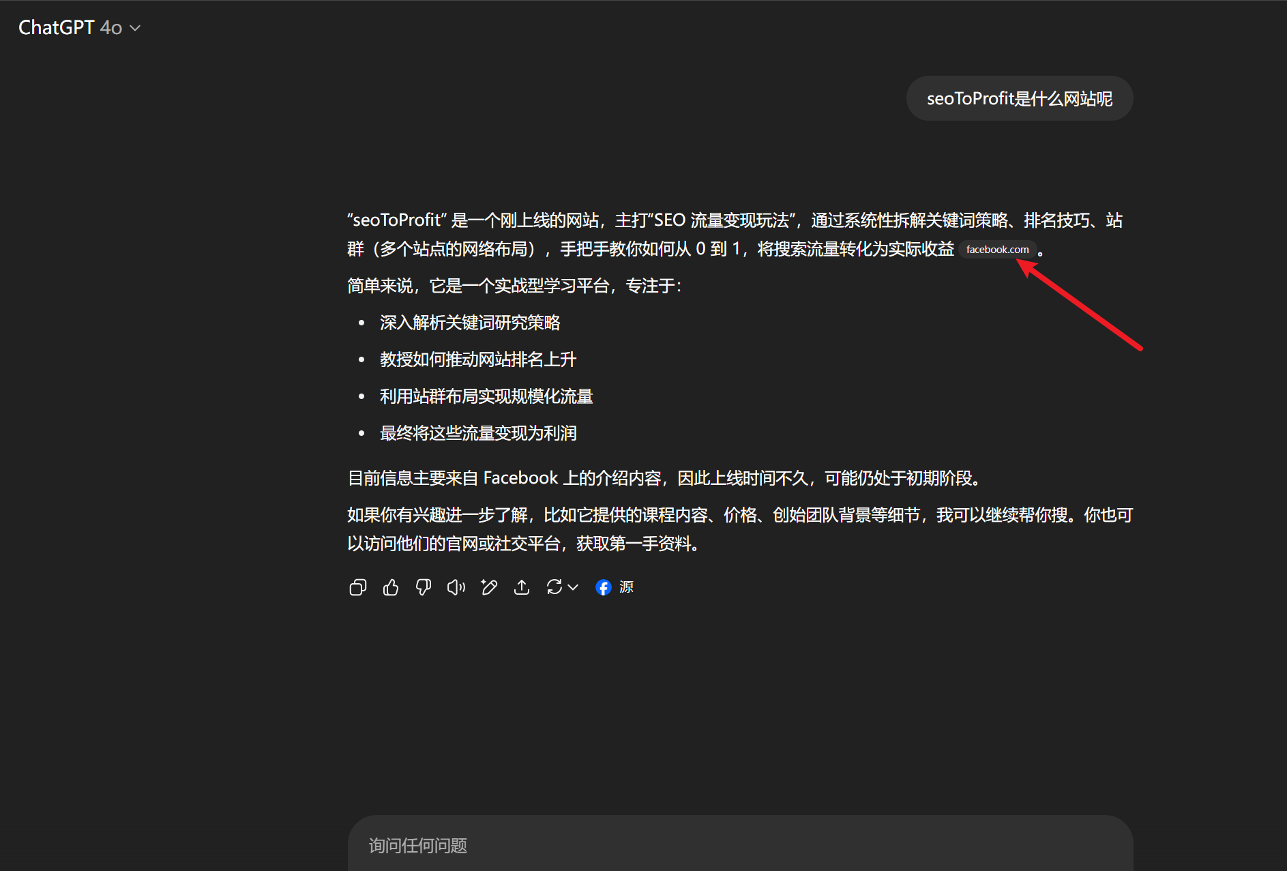Copy the response with the copy icon
The image size is (1287, 871).
(358, 587)
